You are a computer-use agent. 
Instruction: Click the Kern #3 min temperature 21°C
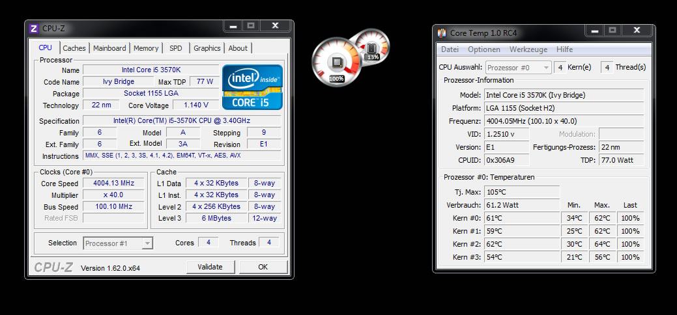[x=574, y=256]
